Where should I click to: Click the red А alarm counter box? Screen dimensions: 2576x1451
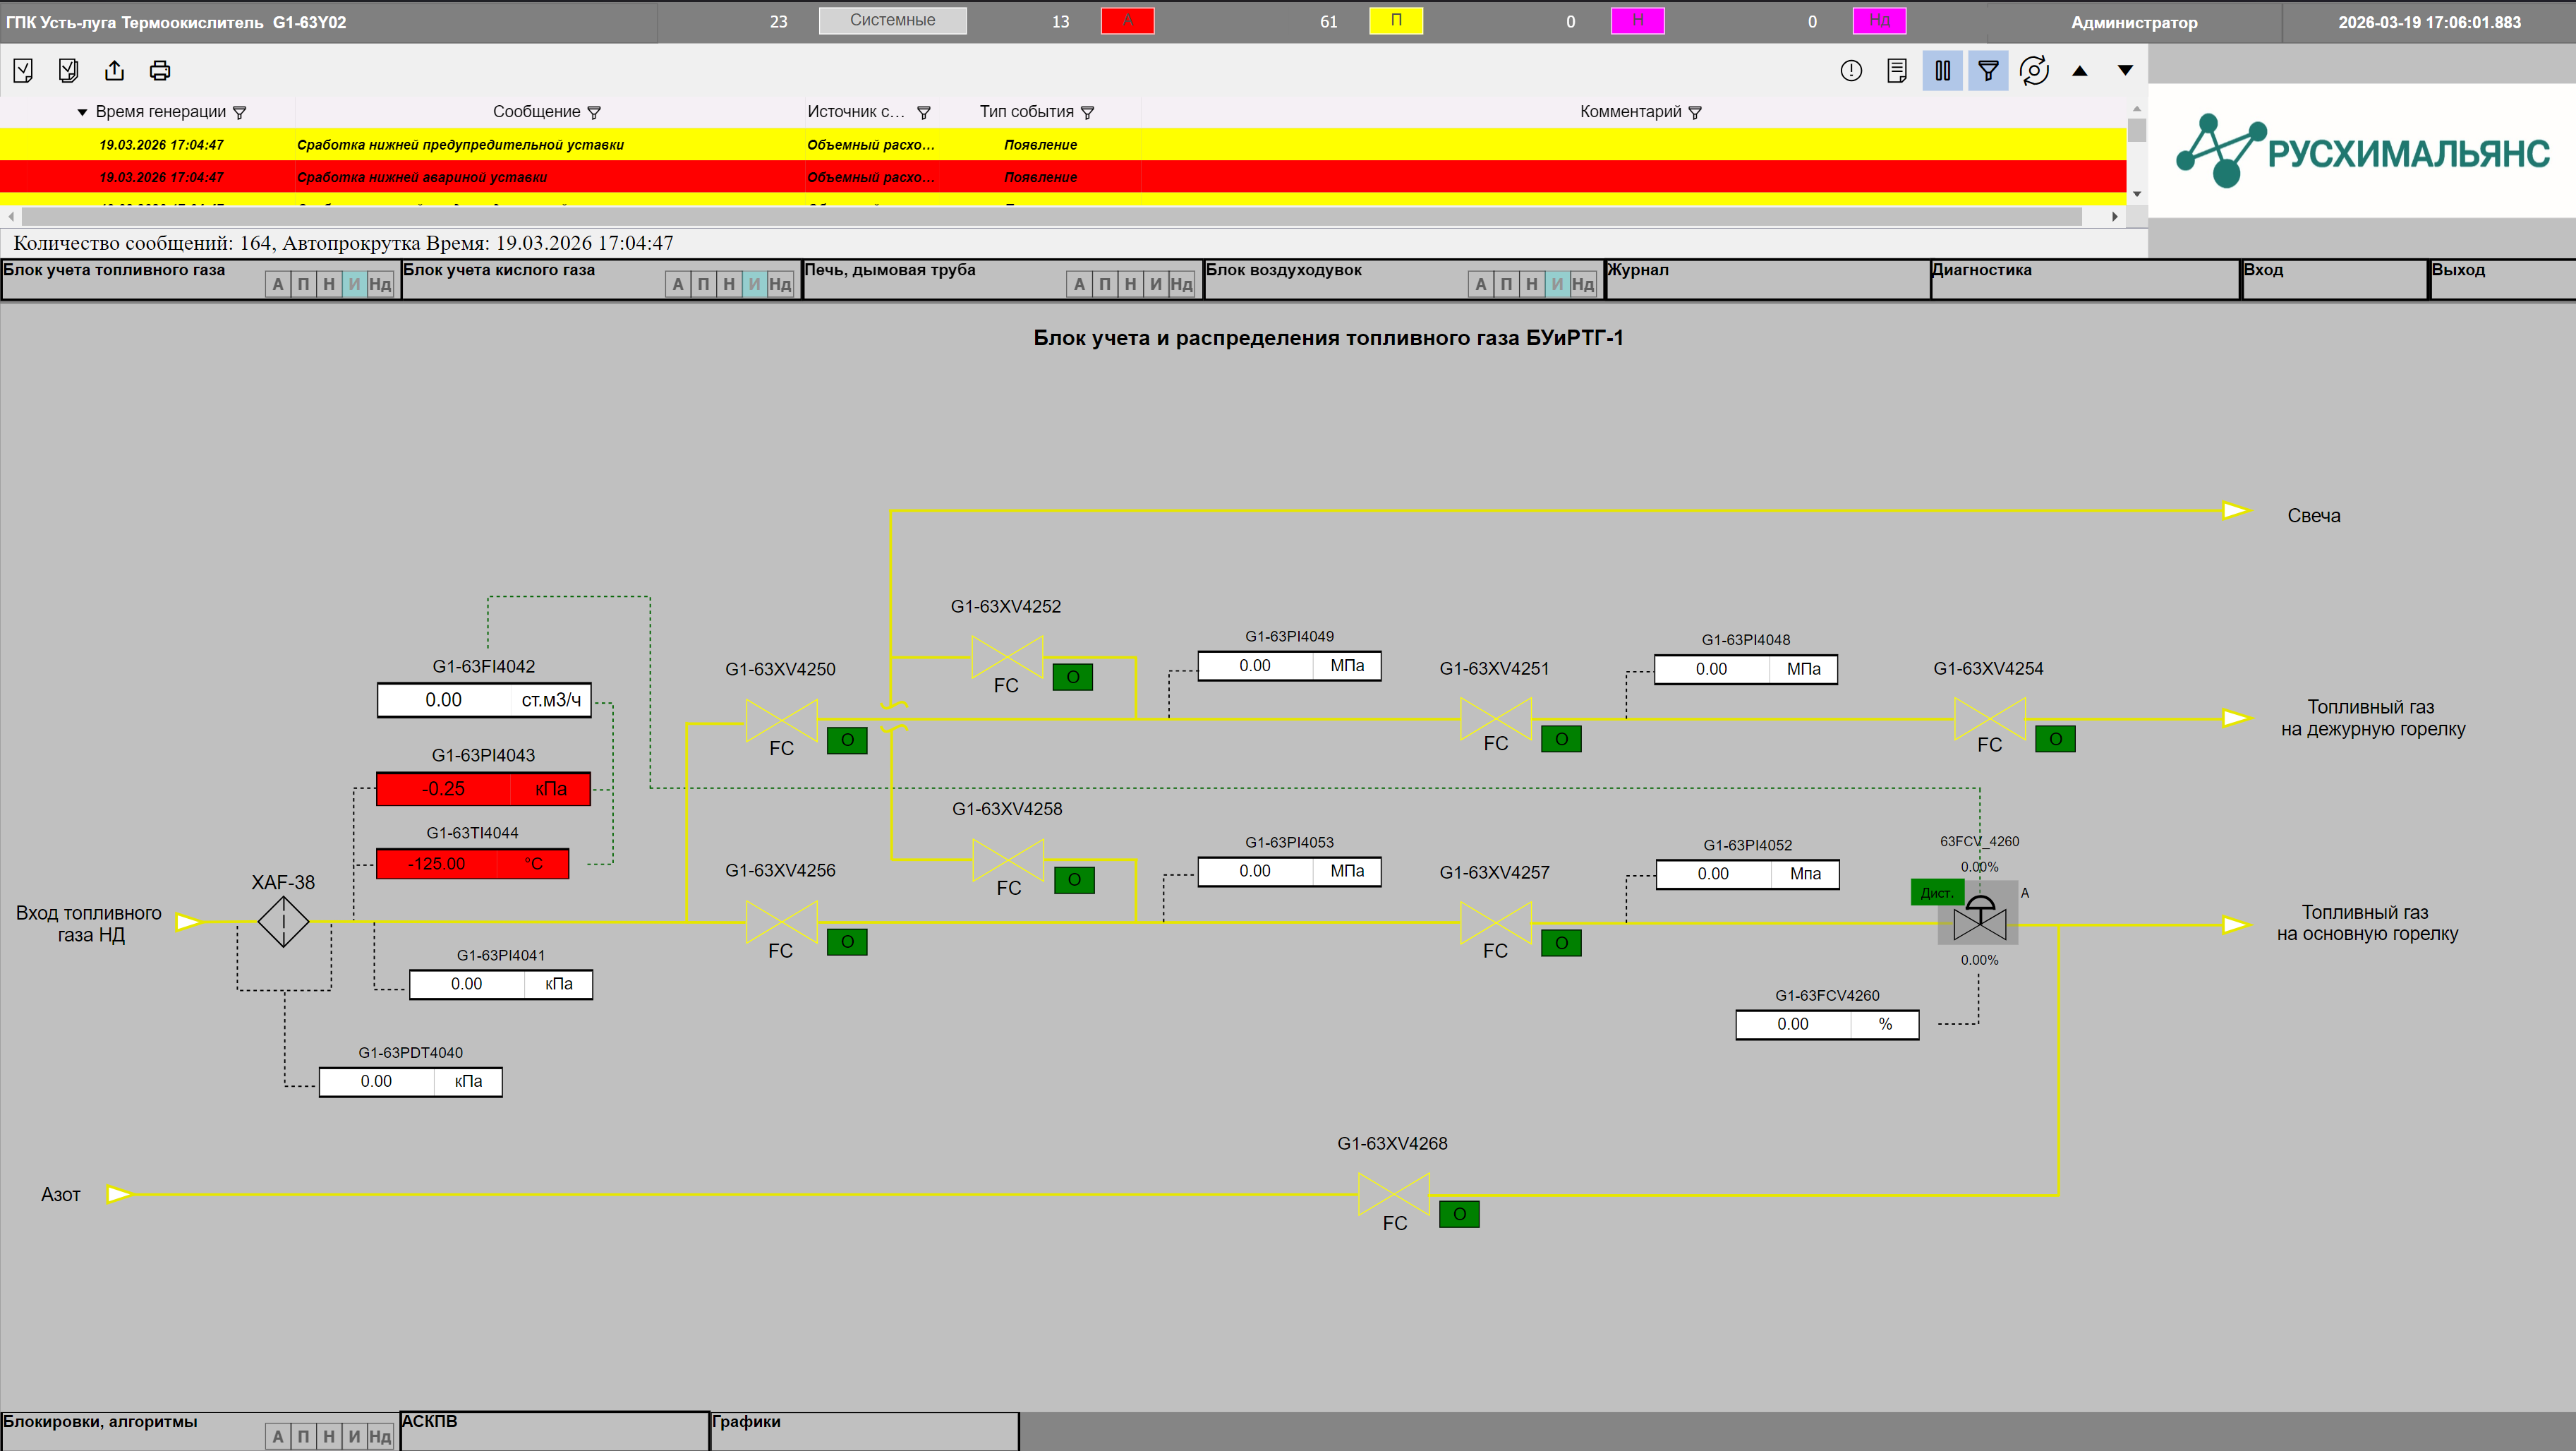[x=1127, y=20]
